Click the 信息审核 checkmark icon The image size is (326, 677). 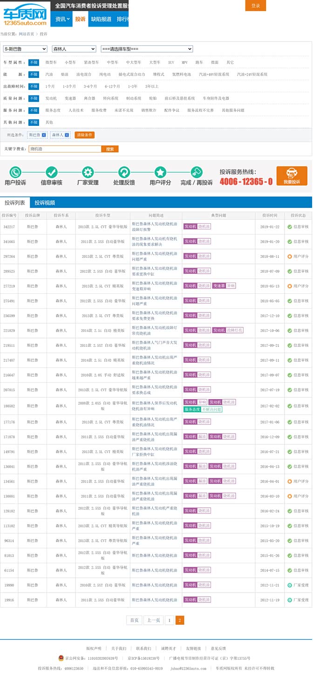[52, 172]
